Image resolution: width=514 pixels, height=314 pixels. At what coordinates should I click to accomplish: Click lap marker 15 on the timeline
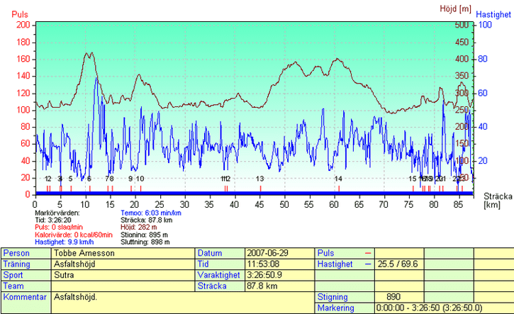(x=413, y=179)
